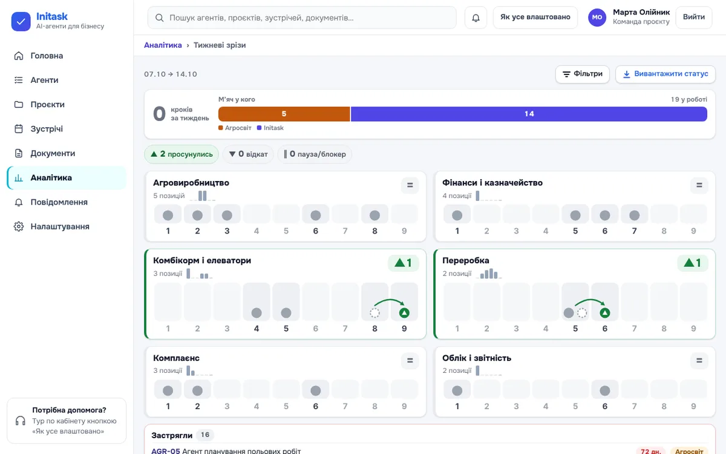
Task: Open Документи in the sidebar
Action: tap(67, 154)
